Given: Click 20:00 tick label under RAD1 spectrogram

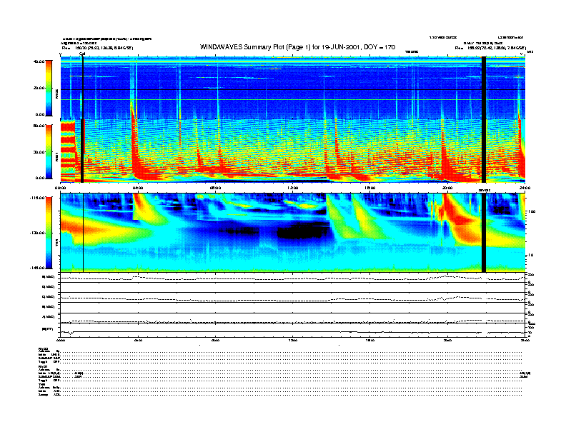Looking at the screenshot, I should tap(447, 188).
